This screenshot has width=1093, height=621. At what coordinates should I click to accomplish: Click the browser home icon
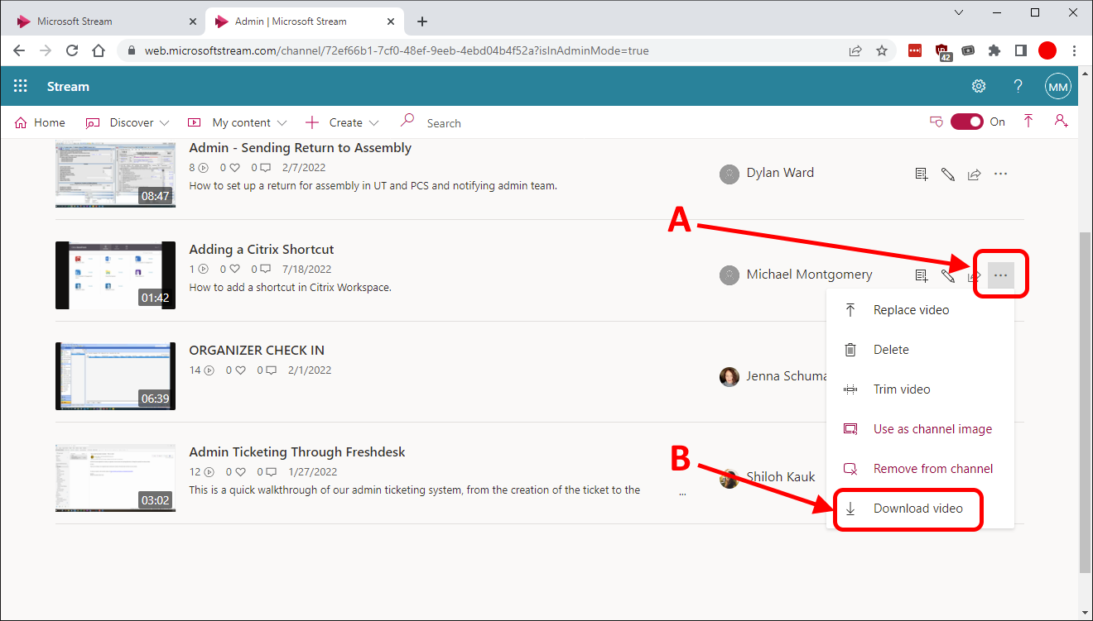pyautogui.click(x=99, y=50)
